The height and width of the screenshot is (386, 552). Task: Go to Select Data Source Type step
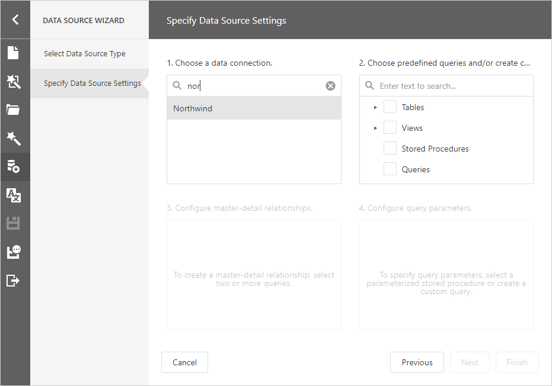[x=85, y=54]
